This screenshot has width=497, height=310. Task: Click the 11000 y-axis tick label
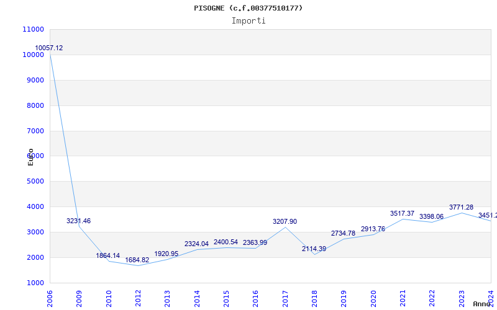tap(32, 29)
